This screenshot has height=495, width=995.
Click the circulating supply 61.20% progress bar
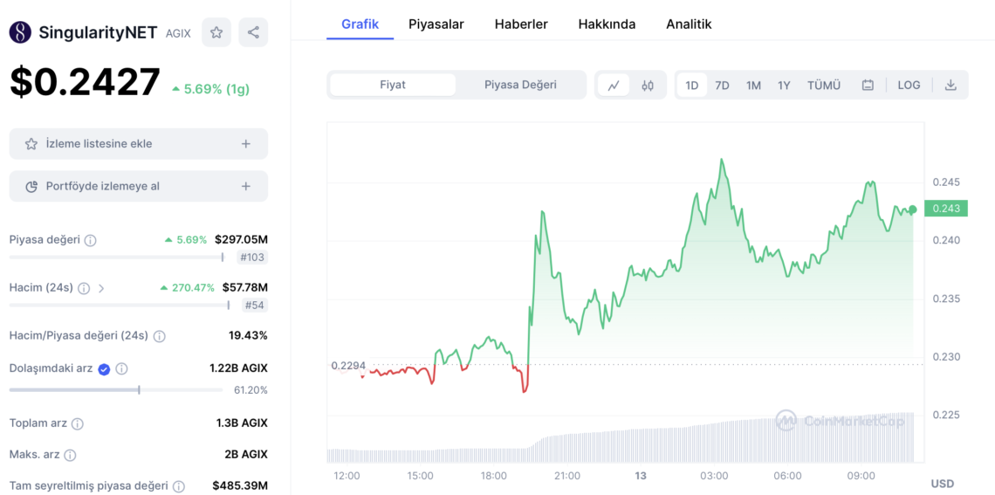tap(116, 389)
